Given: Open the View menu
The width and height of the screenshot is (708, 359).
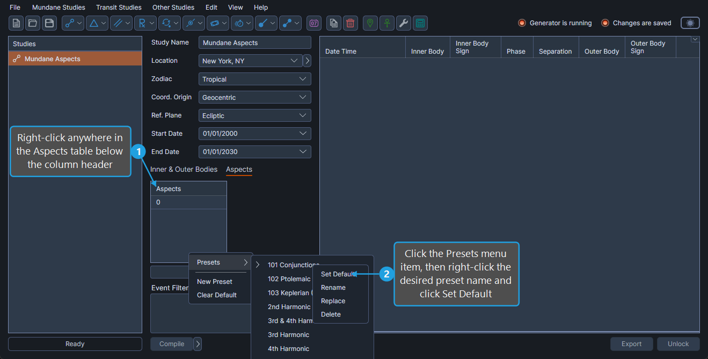Looking at the screenshot, I should coord(235,8).
